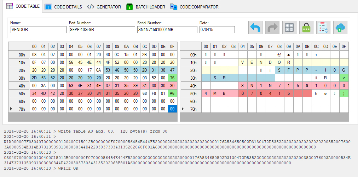The width and height of the screenshot is (358, 177).
Task: Select hex cell 3A in row 40h
Action: point(44,86)
